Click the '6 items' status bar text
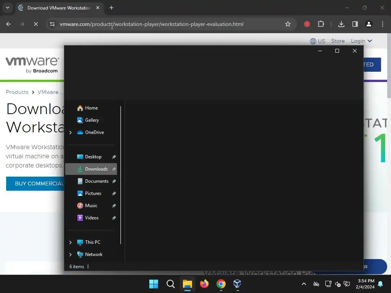 tap(76, 267)
